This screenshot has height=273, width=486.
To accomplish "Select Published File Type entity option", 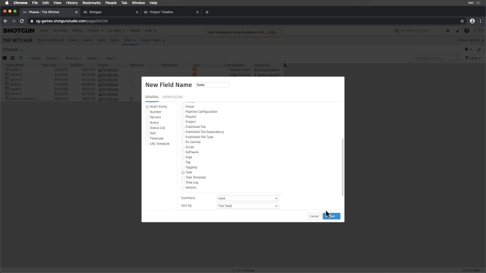I will (x=183, y=137).
